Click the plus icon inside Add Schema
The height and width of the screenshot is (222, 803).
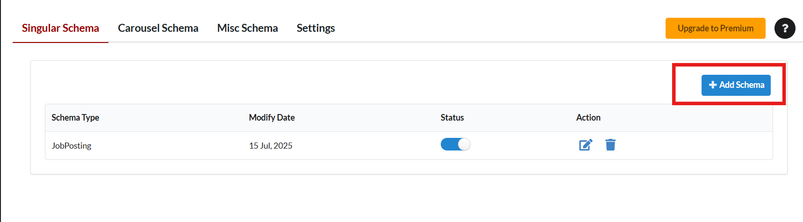(713, 85)
